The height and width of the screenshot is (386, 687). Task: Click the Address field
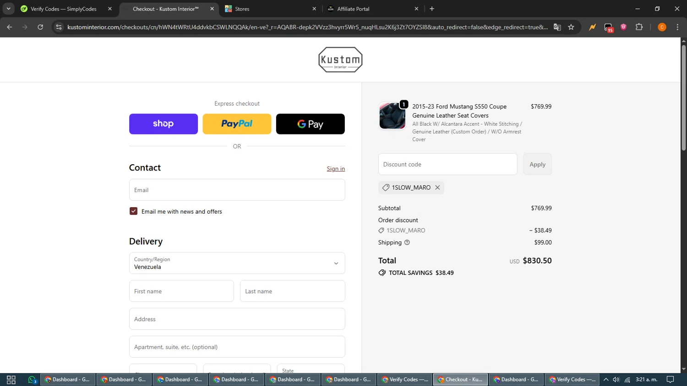[x=237, y=319]
